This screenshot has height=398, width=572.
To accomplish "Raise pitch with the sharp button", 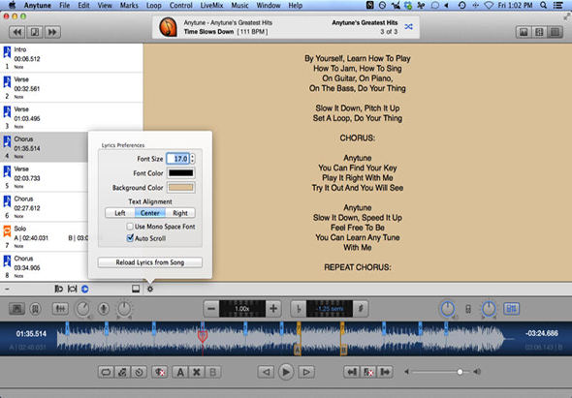I will (x=361, y=309).
